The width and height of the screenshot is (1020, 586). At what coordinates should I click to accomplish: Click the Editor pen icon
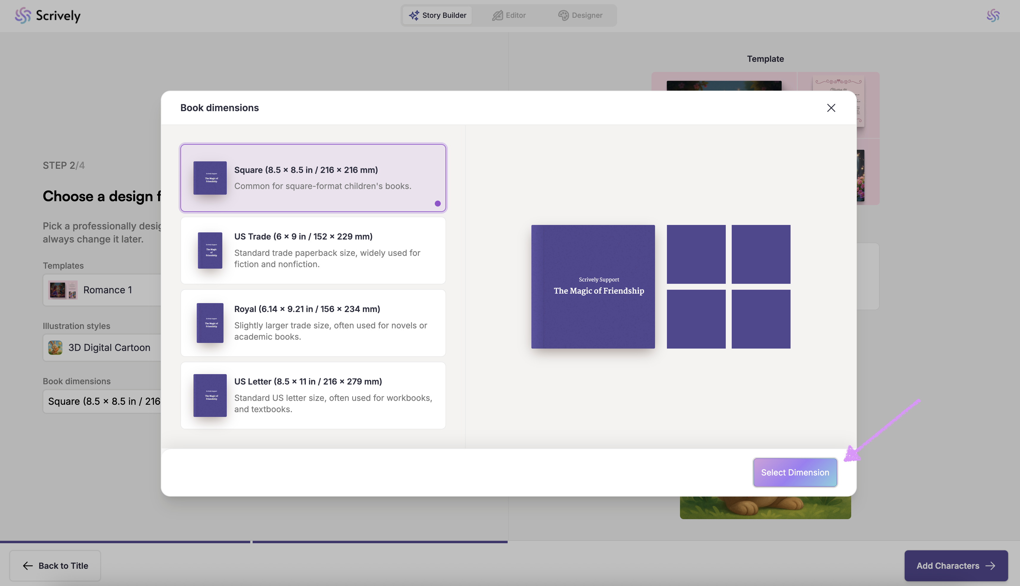pyautogui.click(x=498, y=15)
